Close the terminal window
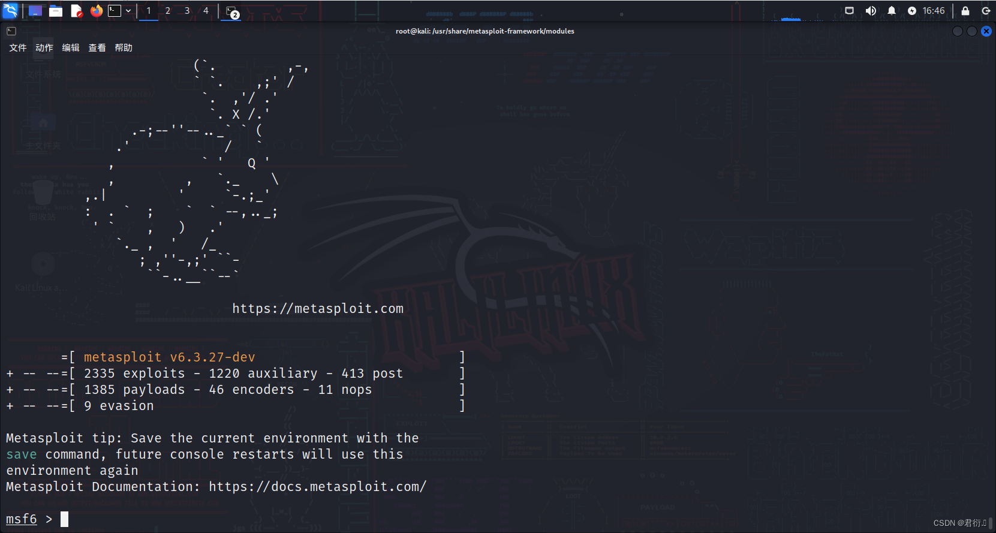The width and height of the screenshot is (996, 533). [986, 31]
